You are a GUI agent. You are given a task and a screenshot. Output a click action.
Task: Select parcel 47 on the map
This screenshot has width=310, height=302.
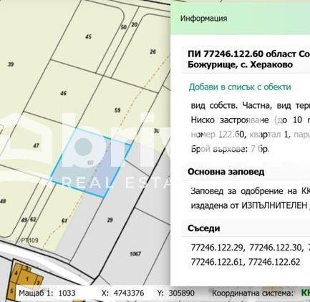[x=36, y=145]
